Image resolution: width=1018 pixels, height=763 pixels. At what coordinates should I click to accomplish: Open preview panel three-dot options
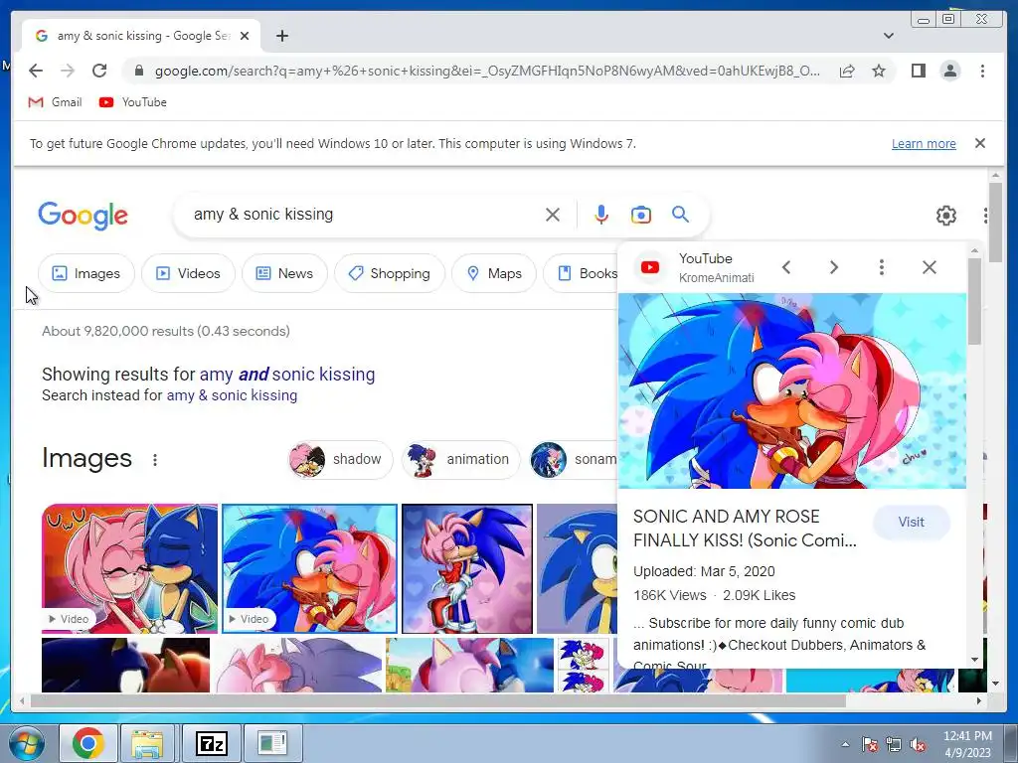click(881, 267)
